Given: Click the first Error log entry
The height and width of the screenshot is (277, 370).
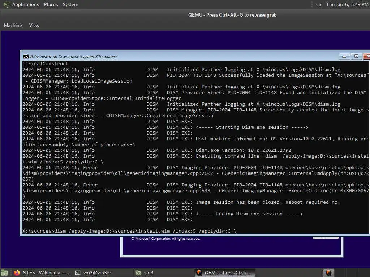Looking at the screenshot, I should 196,173.
